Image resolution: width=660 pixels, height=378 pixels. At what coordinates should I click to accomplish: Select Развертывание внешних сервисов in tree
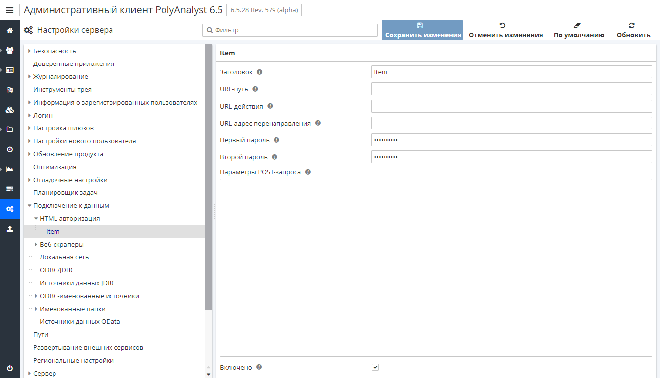[x=88, y=347]
